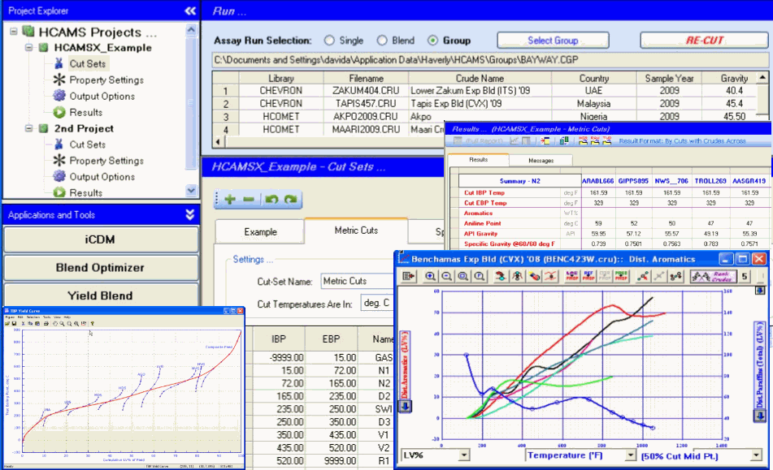Click the ARABL666 column header in Results
This screenshot has height=470, width=773.
click(x=597, y=181)
